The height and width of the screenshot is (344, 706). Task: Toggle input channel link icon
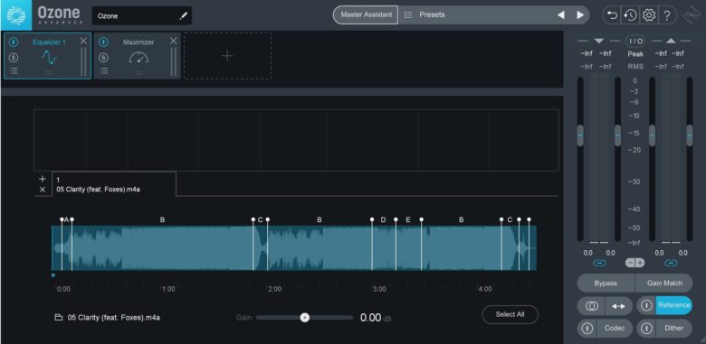tap(599, 263)
